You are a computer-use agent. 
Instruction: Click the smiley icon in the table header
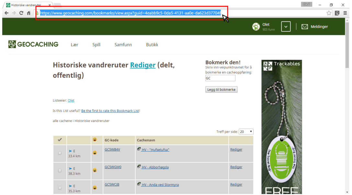[x=95, y=140]
